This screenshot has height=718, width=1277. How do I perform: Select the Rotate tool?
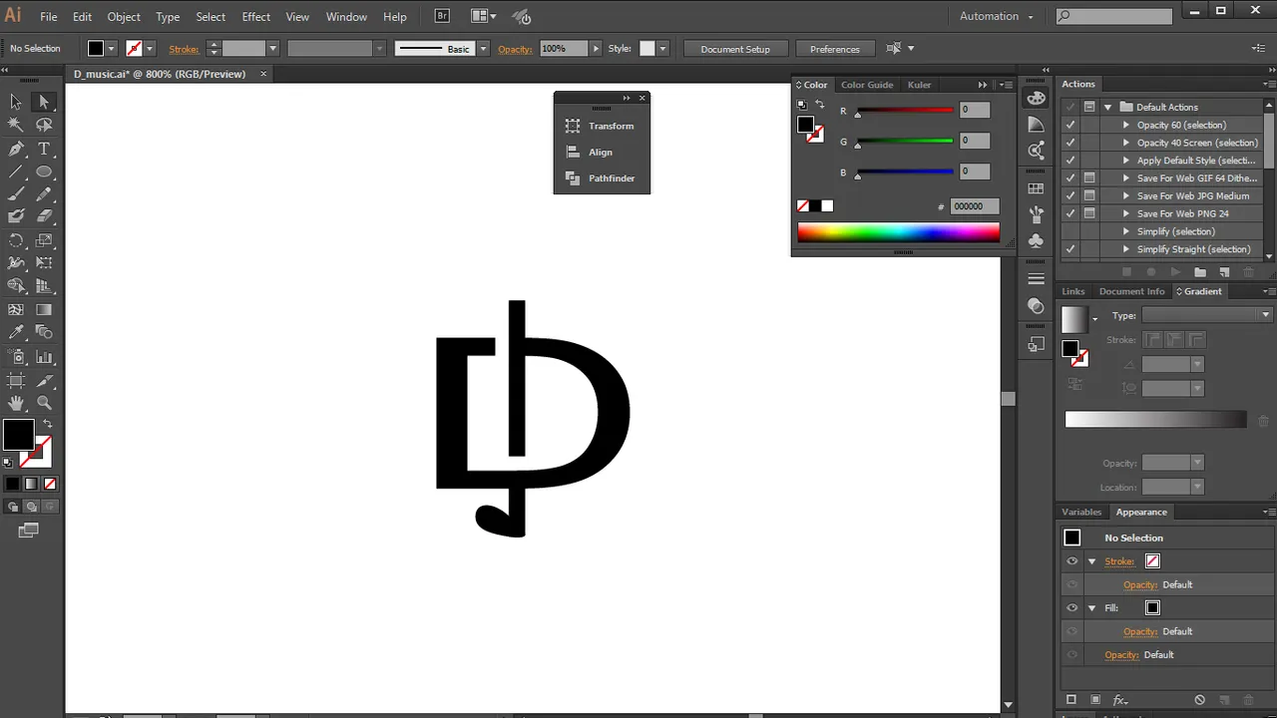[x=16, y=240]
